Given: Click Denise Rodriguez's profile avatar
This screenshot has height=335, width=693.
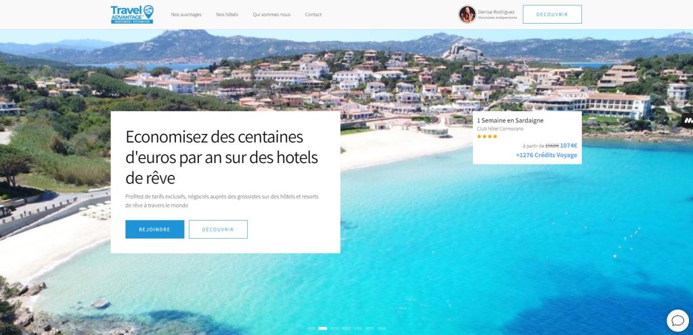Looking at the screenshot, I should 467,14.
